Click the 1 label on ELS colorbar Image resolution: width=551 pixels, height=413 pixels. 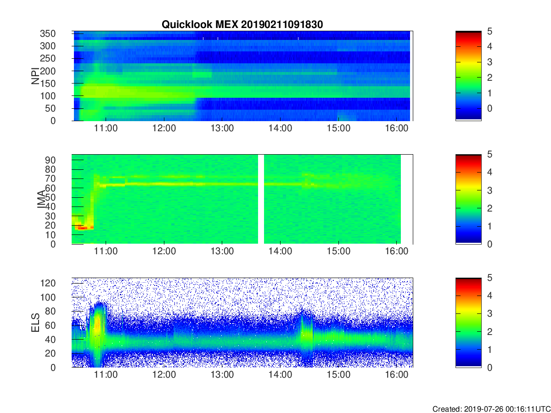(x=489, y=350)
